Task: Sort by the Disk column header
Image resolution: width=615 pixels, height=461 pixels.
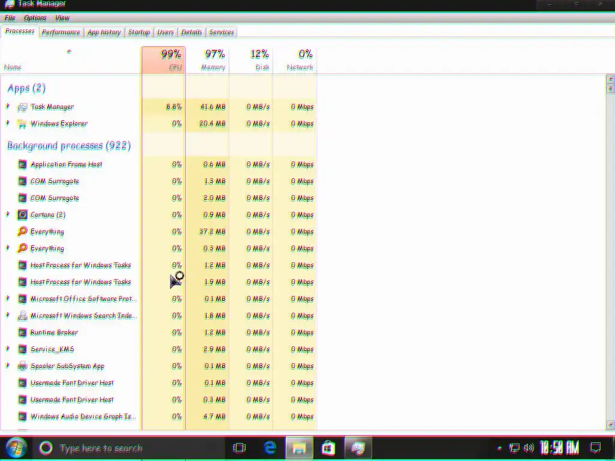Action: tap(251, 60)
